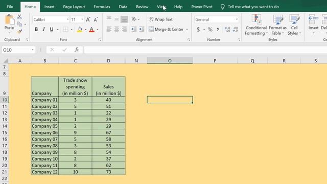Open fill color dropdown arrow
The image size is (327, 184).
(85, 30)
